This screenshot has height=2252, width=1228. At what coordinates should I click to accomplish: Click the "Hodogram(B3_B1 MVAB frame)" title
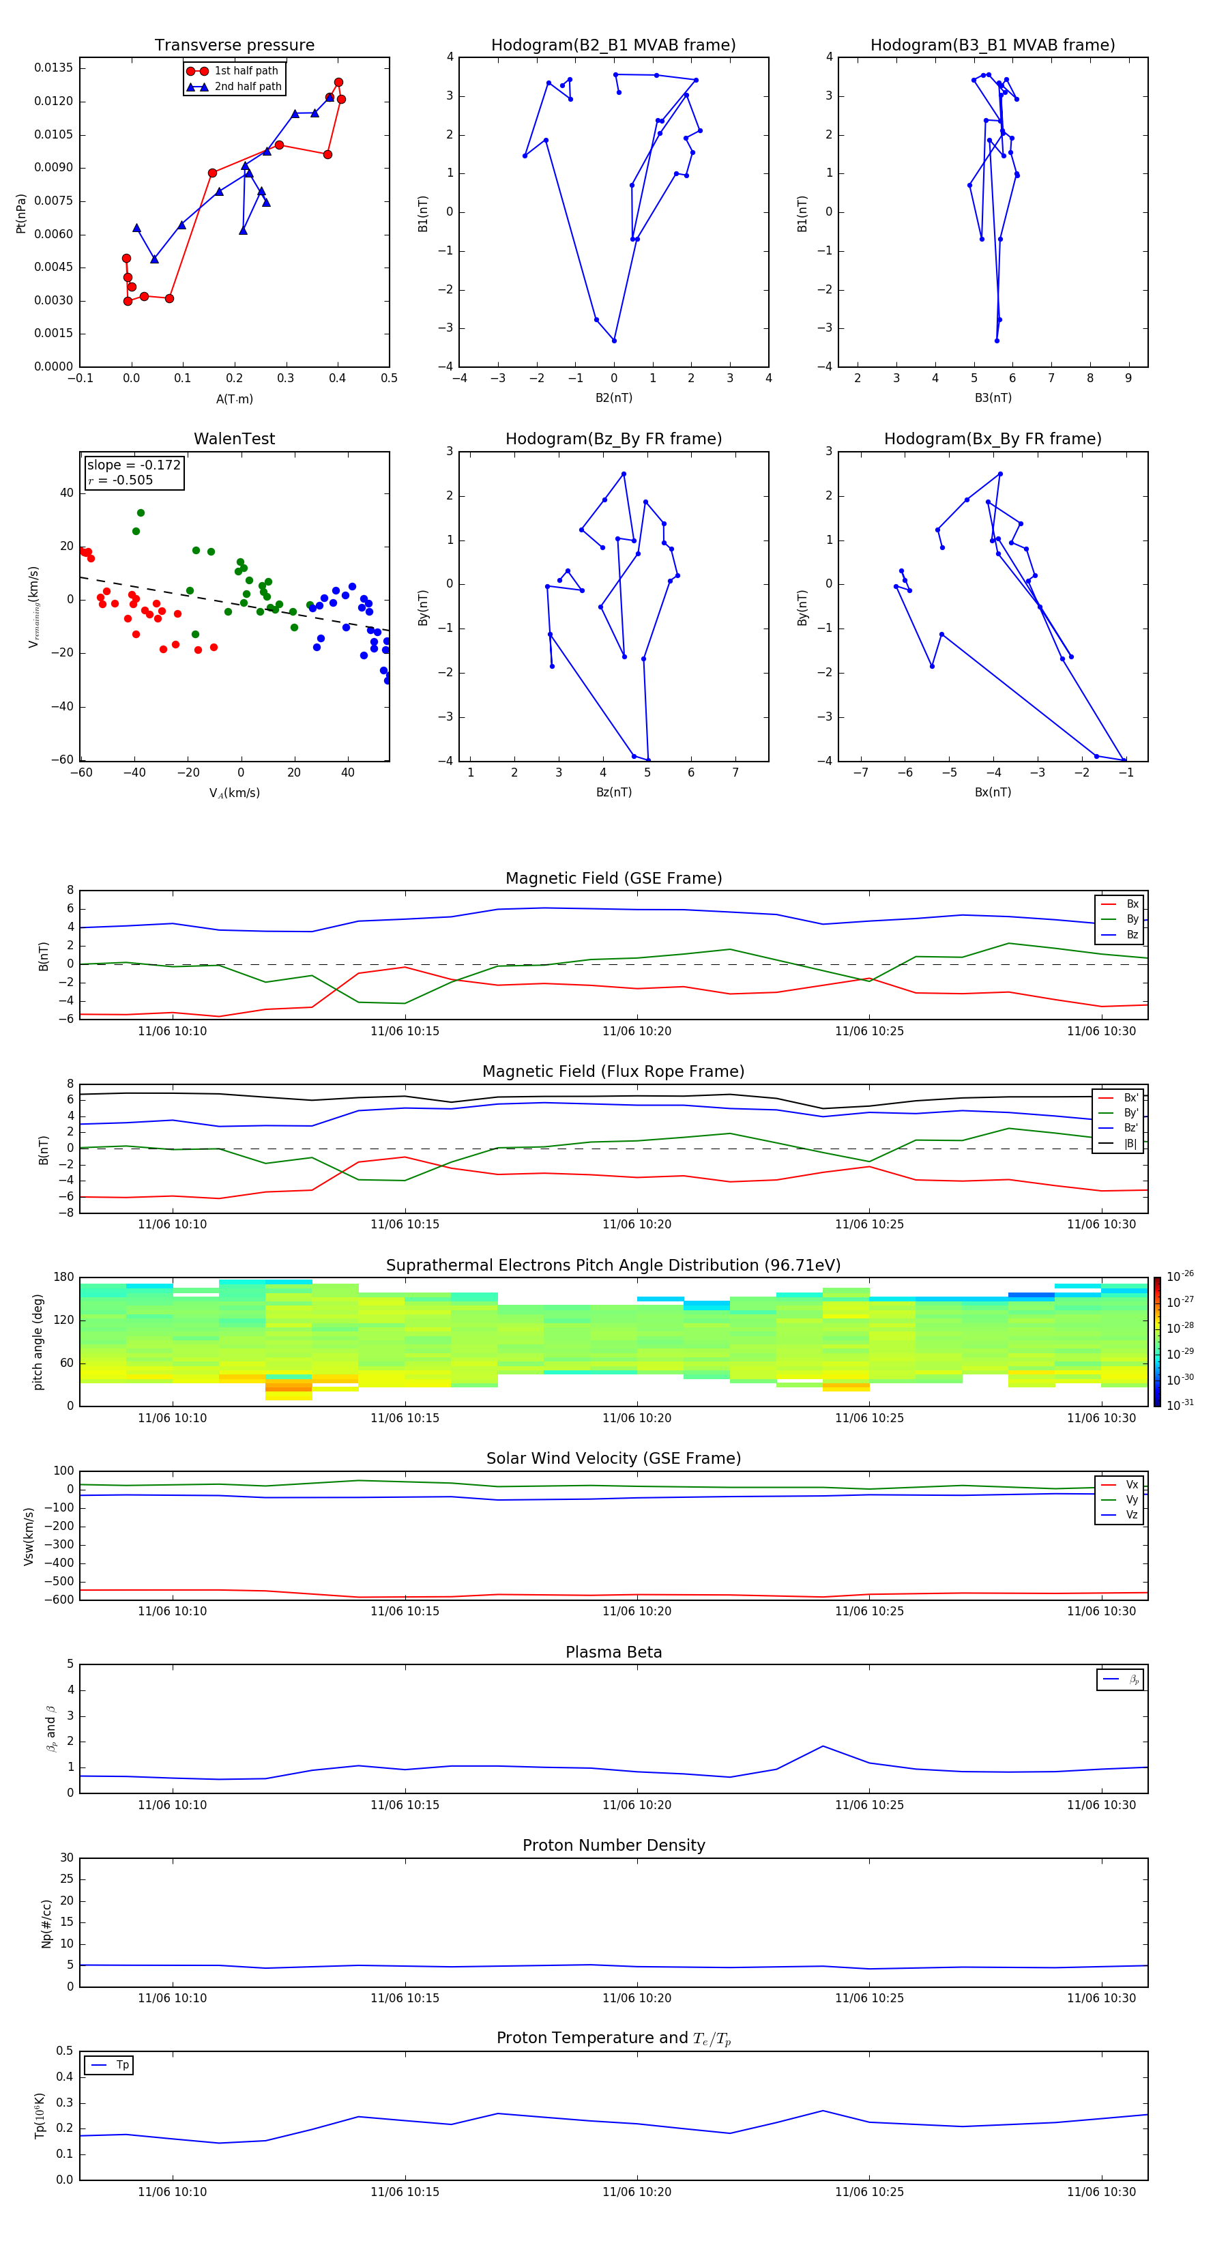tap(993, 46)
